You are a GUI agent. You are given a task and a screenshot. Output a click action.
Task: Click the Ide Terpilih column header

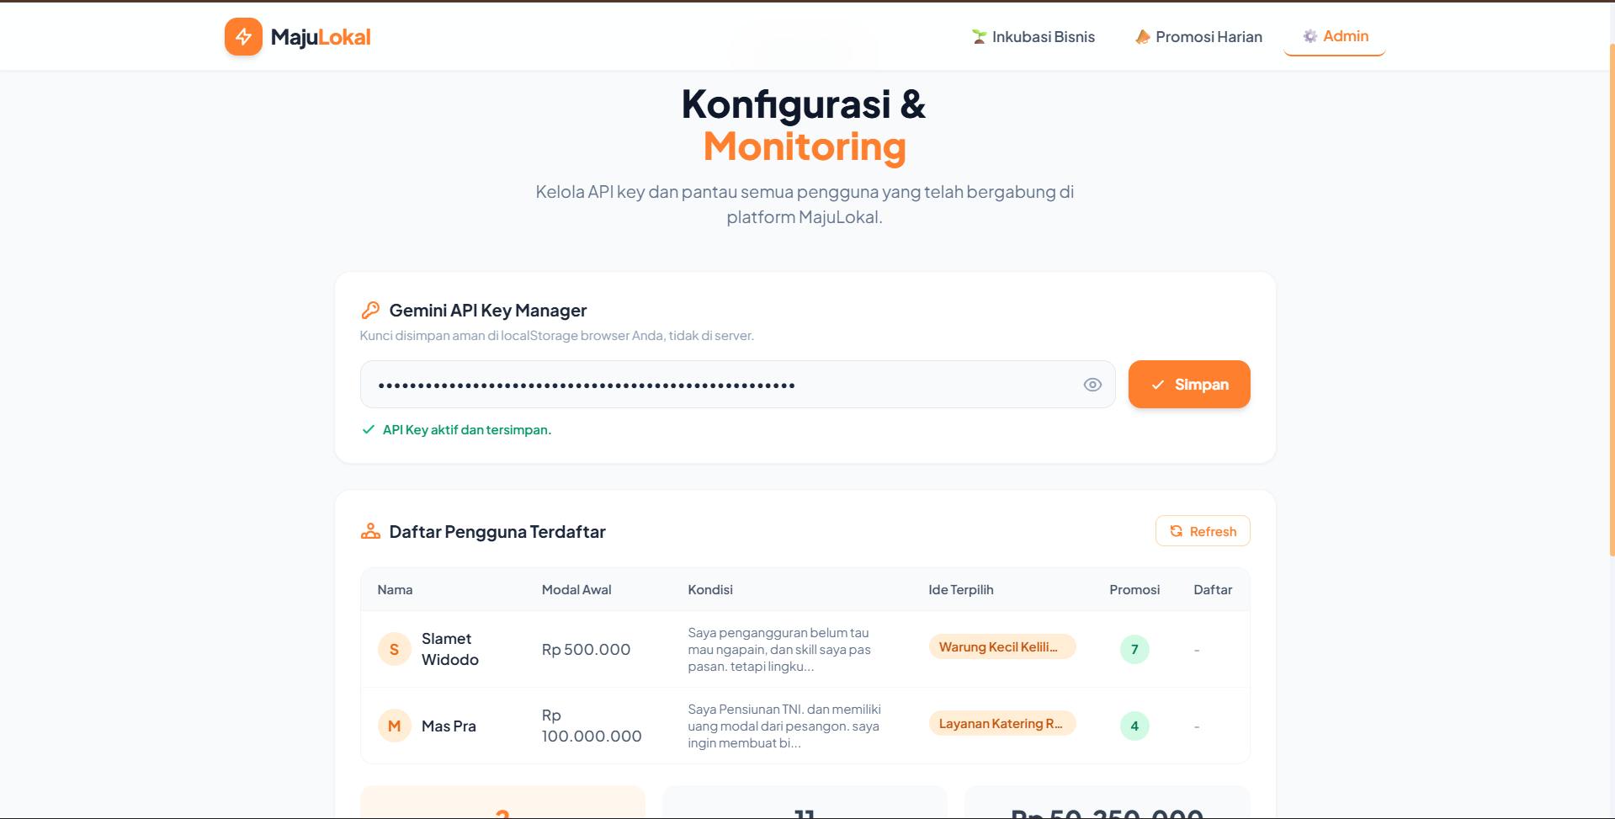(x=961, y=590)
